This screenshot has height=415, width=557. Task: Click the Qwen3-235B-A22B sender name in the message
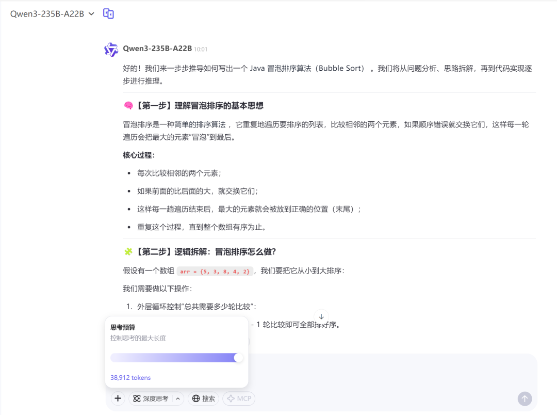click(x=157, y=49)
